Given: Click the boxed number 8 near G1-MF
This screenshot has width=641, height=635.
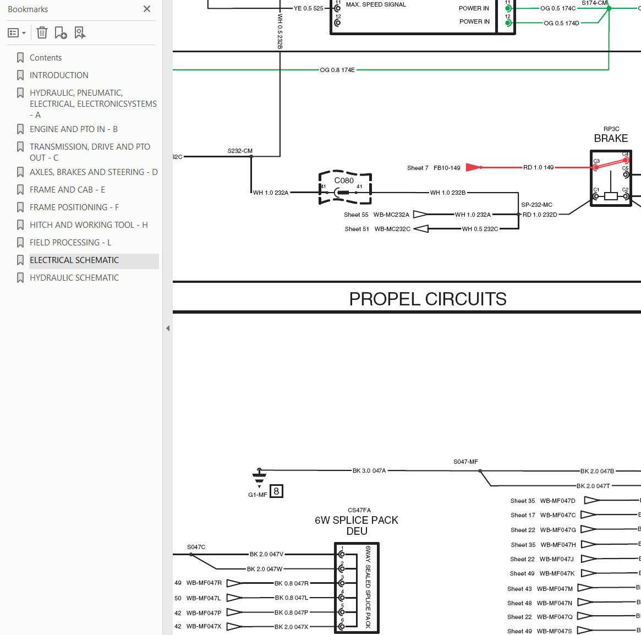Looking at the screenshot, I should tap(276, 491).
